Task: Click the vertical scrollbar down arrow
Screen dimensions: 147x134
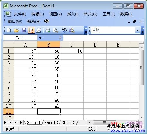Action: click(x=142, y=117)
